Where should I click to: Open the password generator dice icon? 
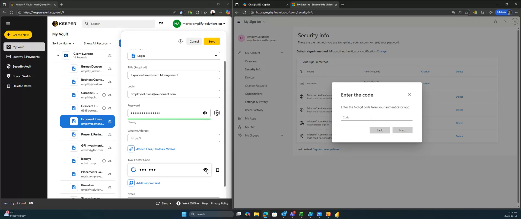tap(217, 113)
